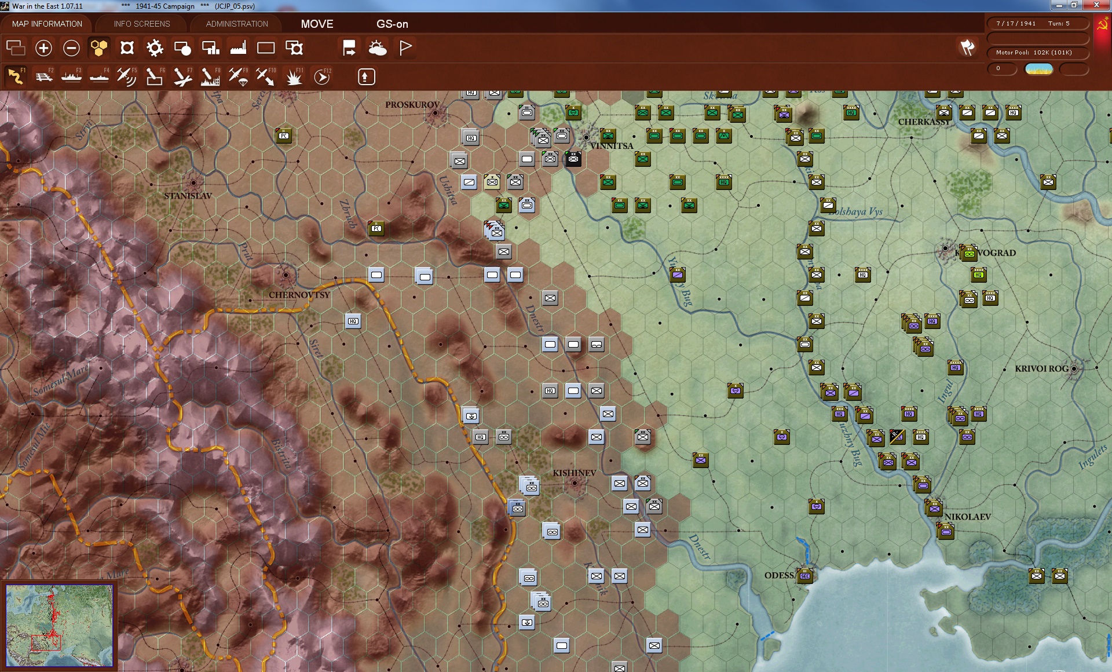Select the HQ unit south of Chernovtsy

353,321
